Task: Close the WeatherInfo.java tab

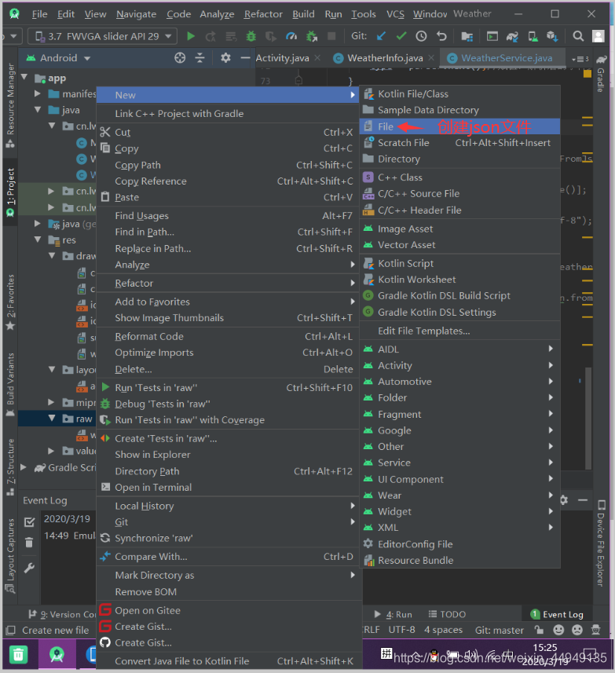Action: tap(431, 57)
